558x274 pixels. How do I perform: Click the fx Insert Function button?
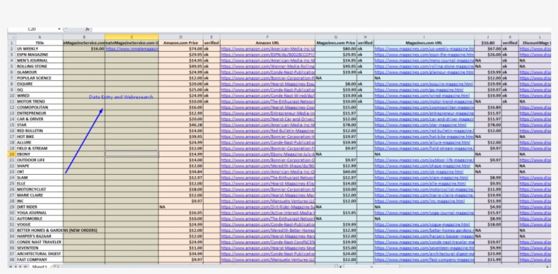[x=88, y=29]
